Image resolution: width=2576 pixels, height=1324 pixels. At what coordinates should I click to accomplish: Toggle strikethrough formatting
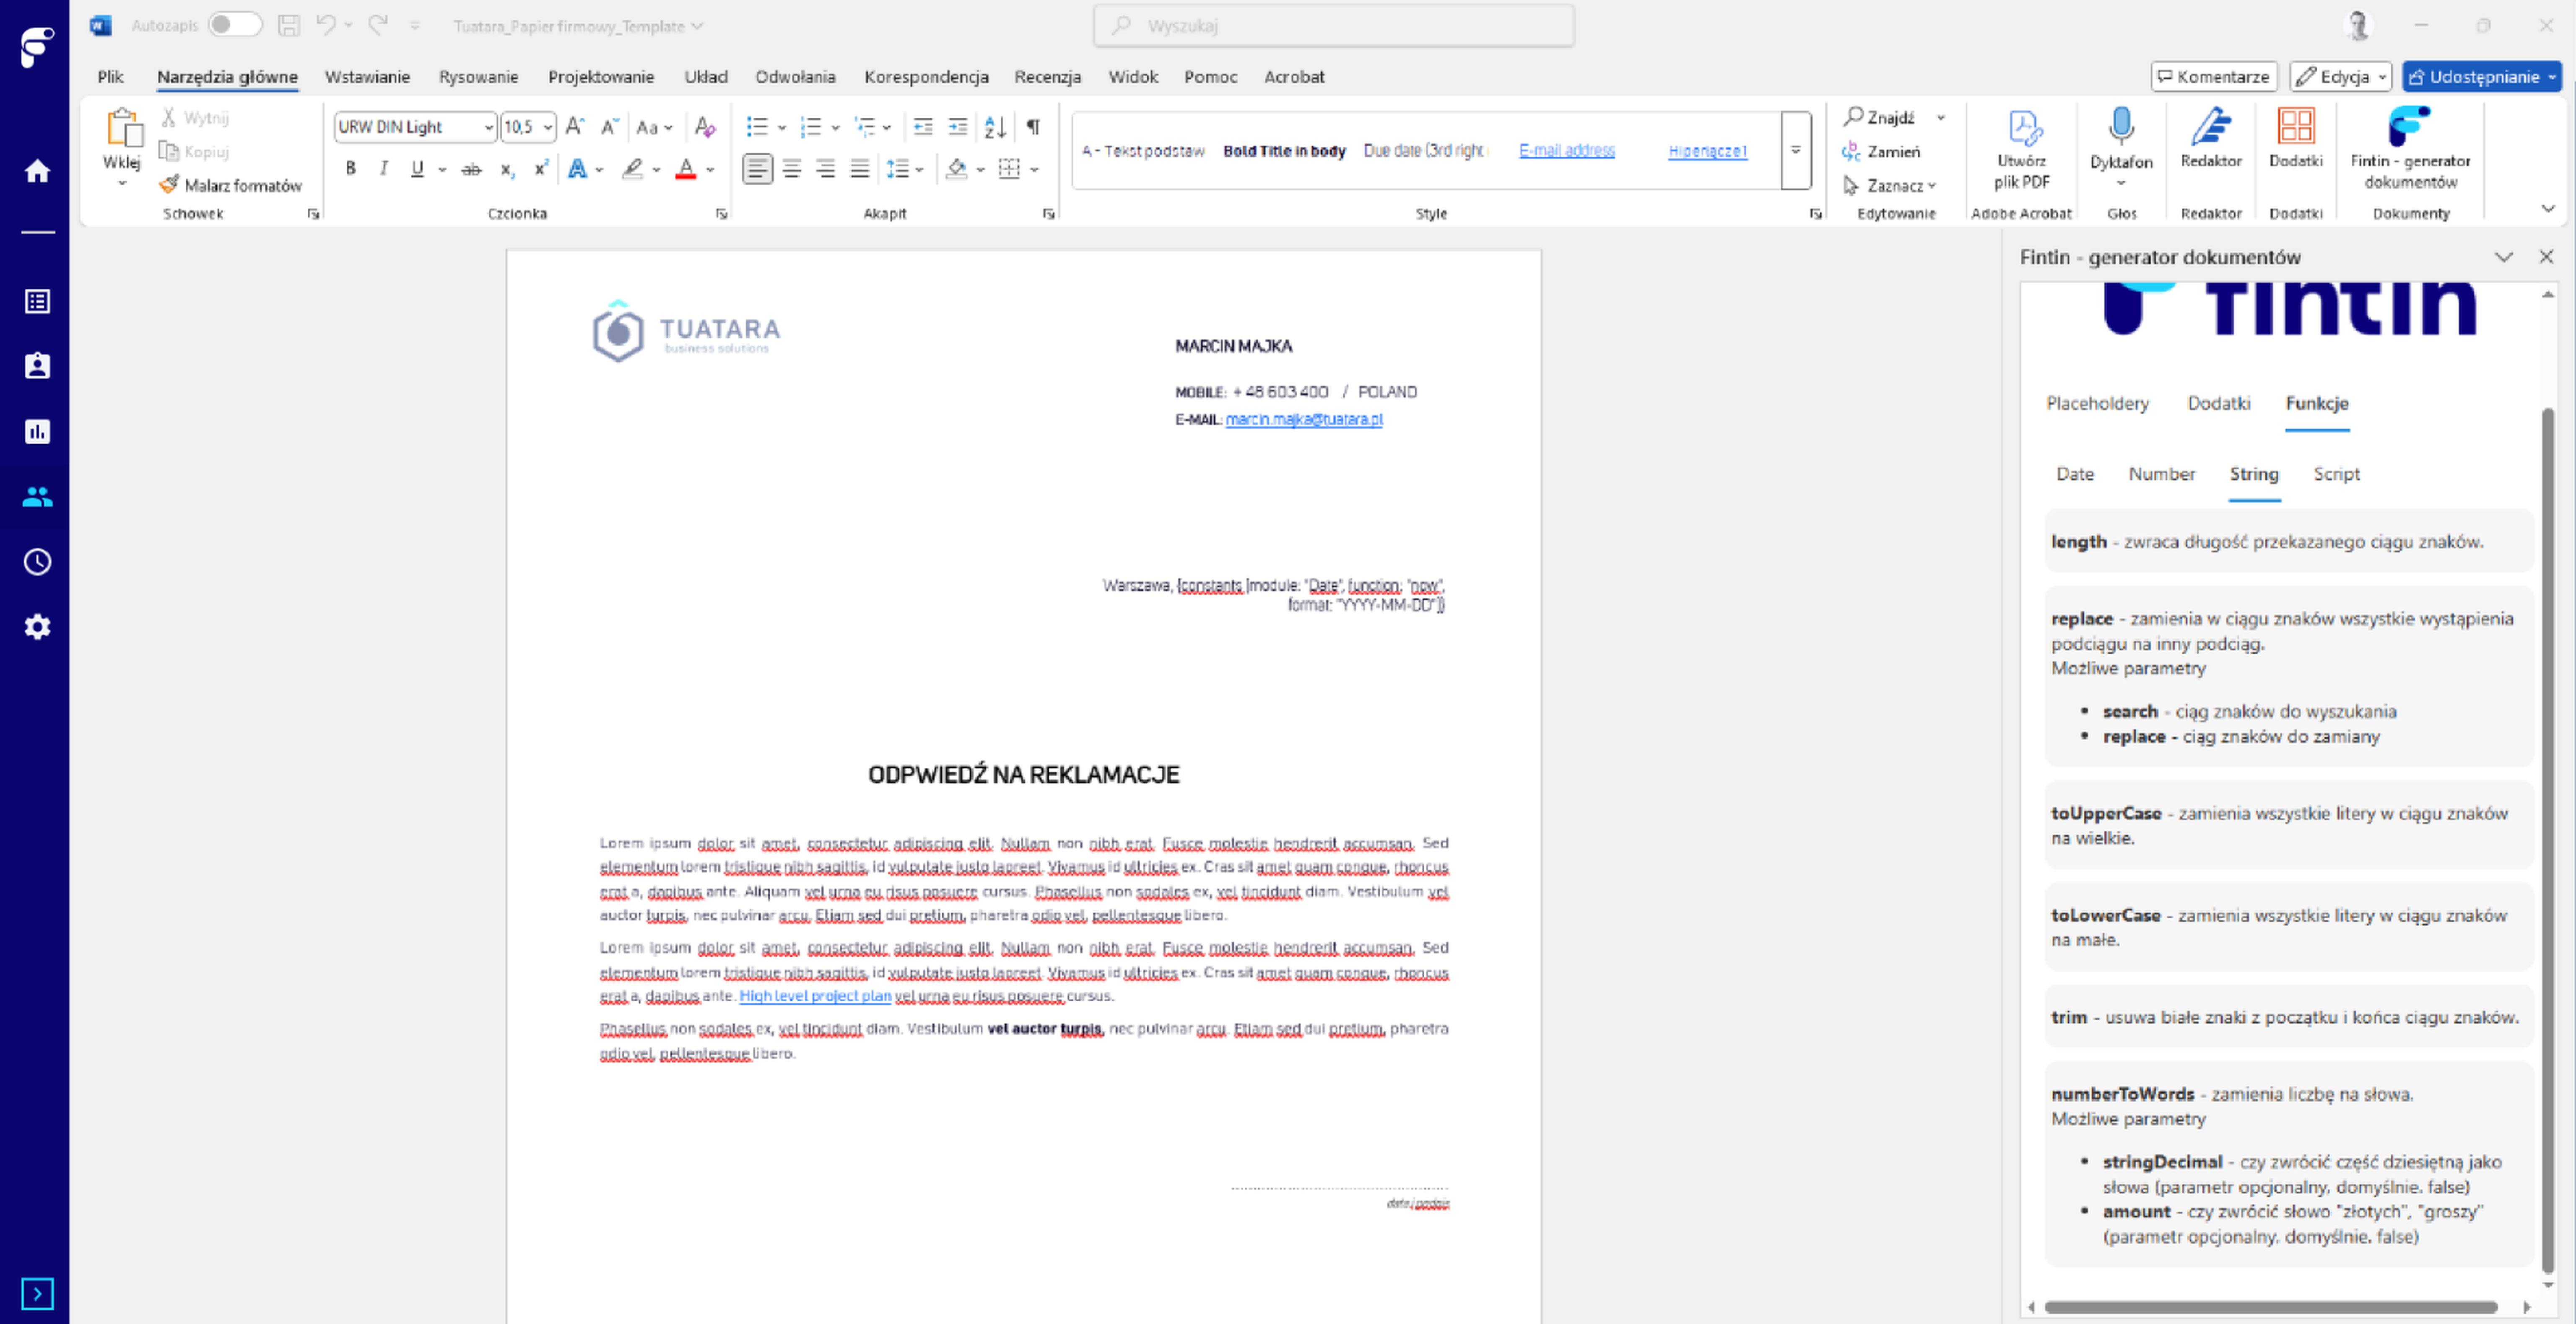pos(471,169)
